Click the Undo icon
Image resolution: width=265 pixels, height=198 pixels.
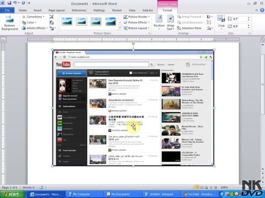click(x=15, y=3)
